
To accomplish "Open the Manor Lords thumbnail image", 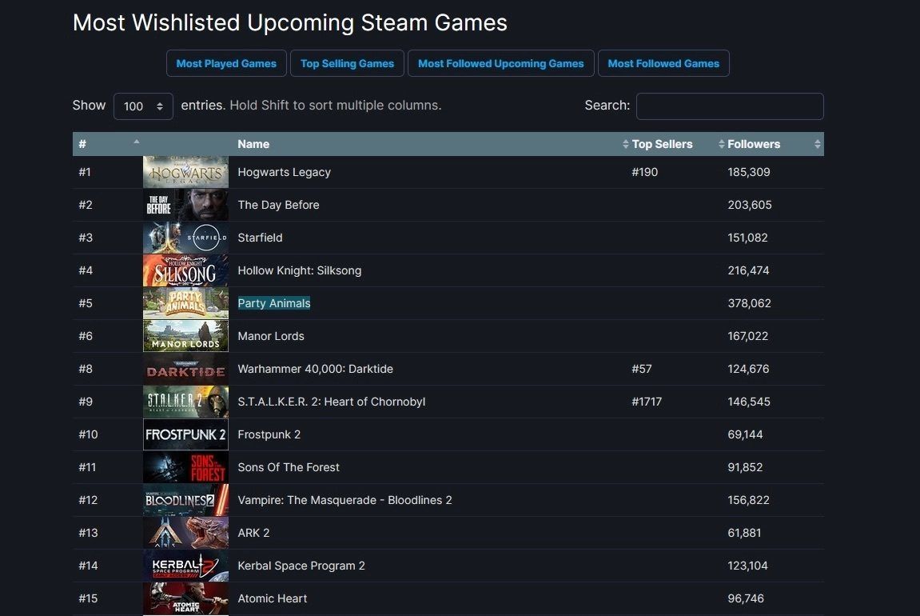I will (x=185, y=336).
